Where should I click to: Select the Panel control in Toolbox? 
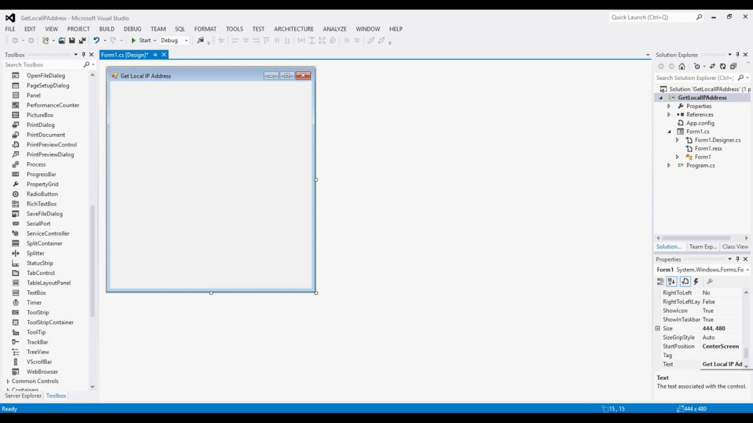point(34,95)
